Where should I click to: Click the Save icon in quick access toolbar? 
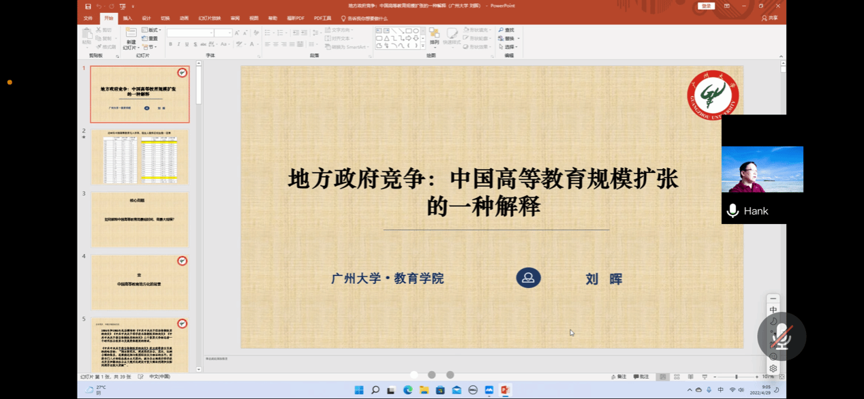(x=88, y=6)
